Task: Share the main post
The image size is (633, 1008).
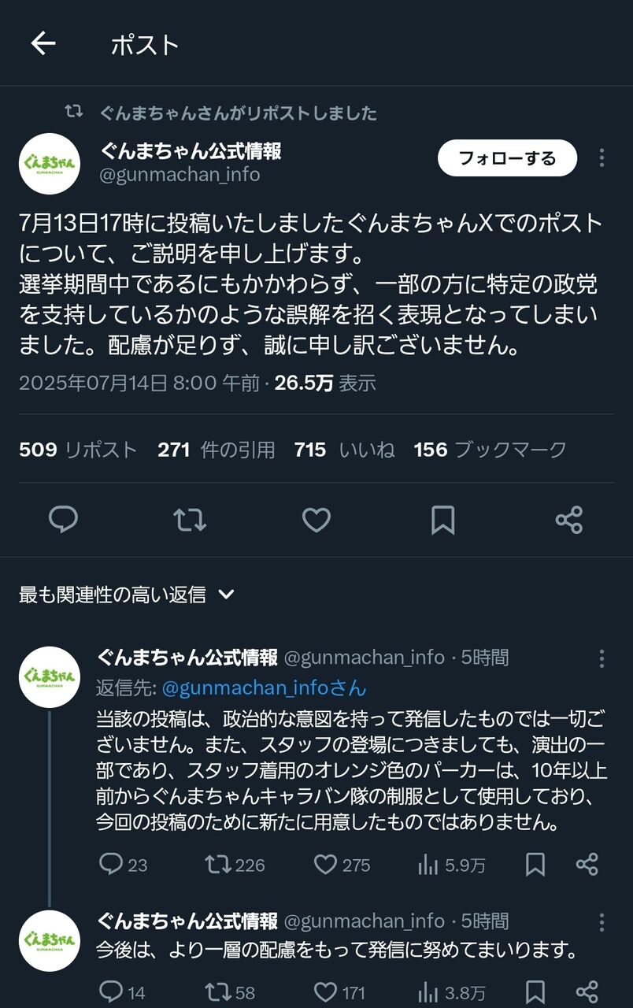Action: 568,520
